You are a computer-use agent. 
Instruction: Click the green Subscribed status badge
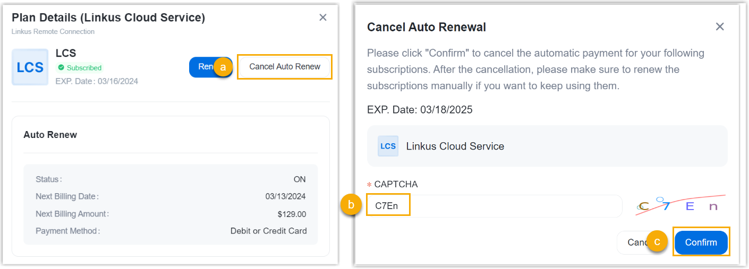pos(80,68)
